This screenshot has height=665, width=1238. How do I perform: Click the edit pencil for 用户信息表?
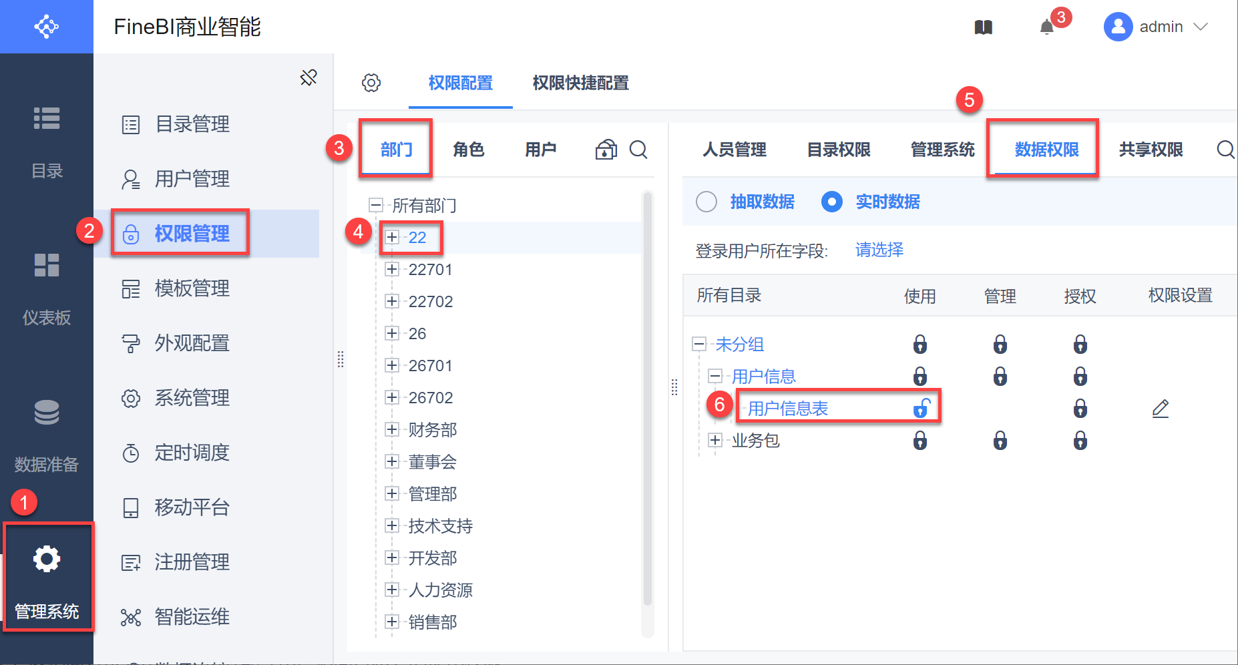coord(1161,408)
